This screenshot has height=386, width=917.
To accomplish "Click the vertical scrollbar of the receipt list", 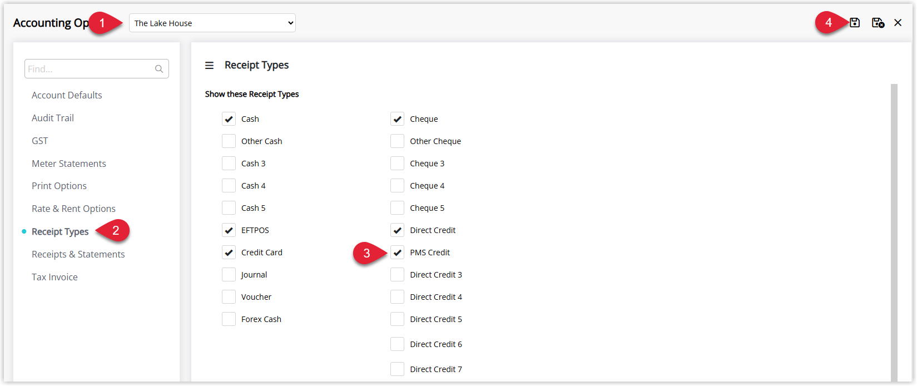I will click(894, 232).
